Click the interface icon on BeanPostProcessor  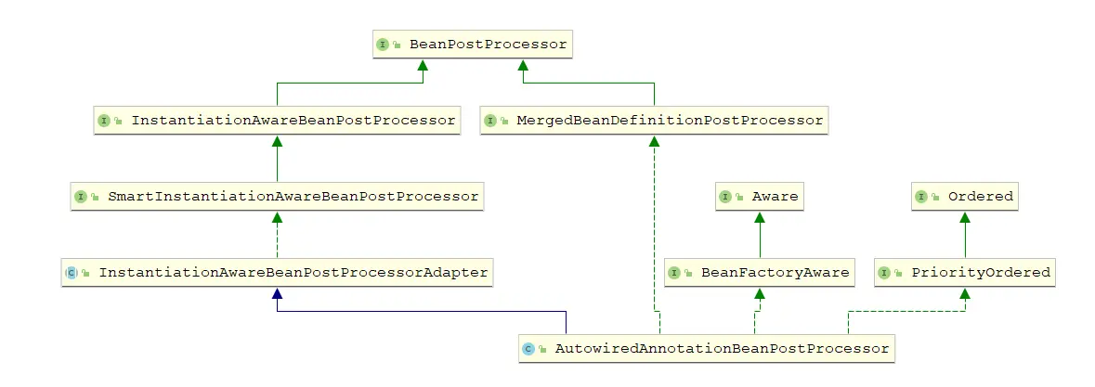pos(383,45)
